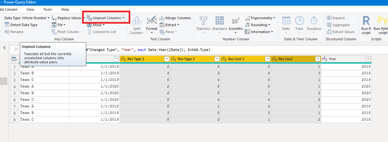Click Replace Values button
The height and width of the screenshot is (142, 388).
pos(67,18)
